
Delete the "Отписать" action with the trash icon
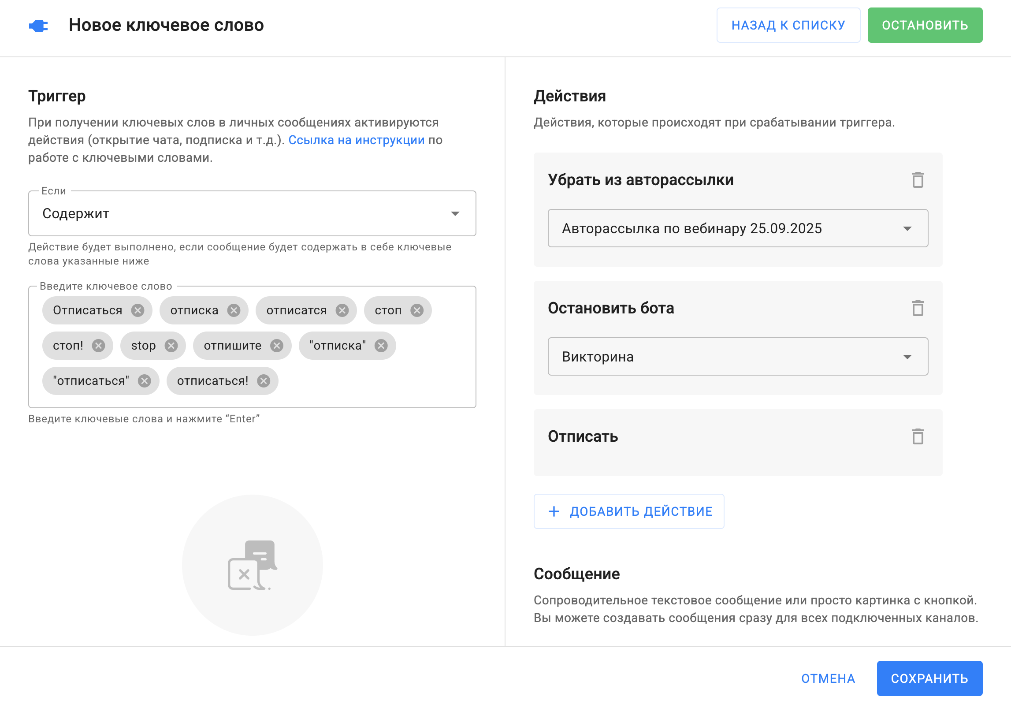tap(918, 436)
